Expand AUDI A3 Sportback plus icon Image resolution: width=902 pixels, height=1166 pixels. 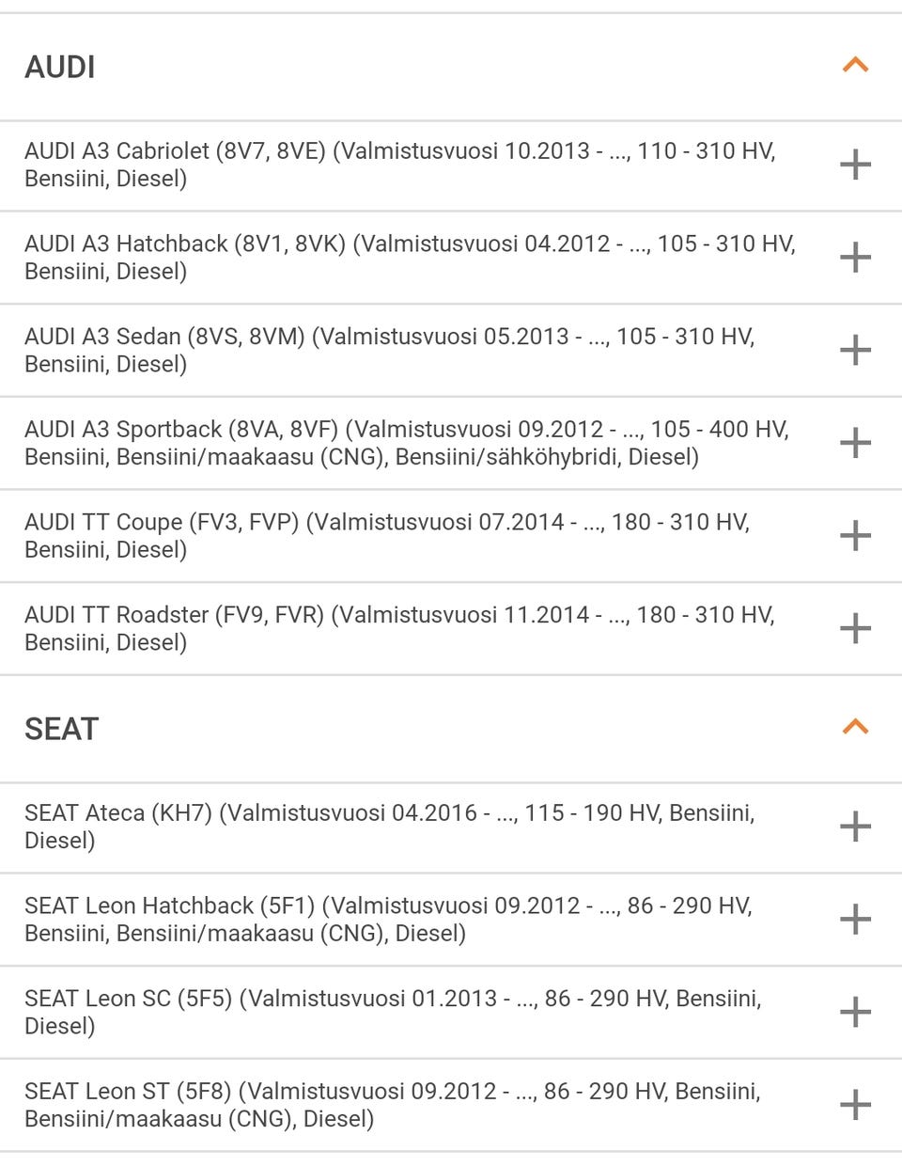pos(855,443)
